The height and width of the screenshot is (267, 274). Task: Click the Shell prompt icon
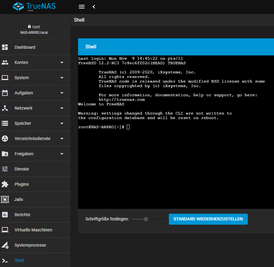(x=5, y=261)
